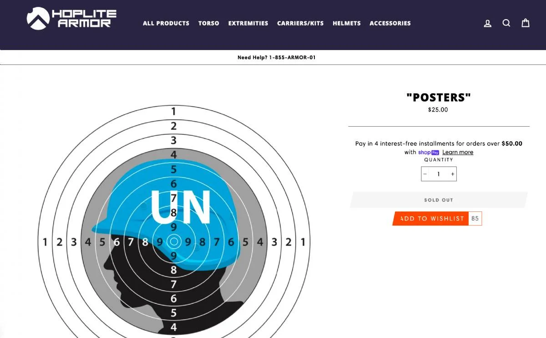Viewport: 546px width, 338px height.
Task: Open the Helmets menu item
Action: pos(347,23)
